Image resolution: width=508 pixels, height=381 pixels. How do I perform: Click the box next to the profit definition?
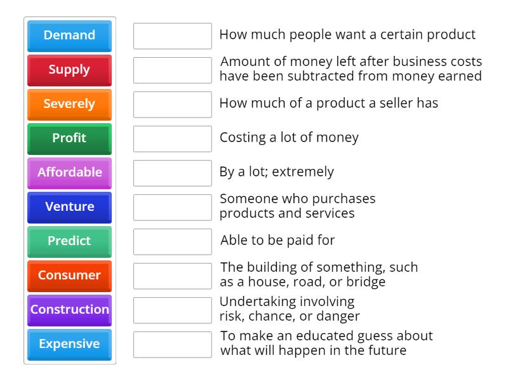pos(172,70)
